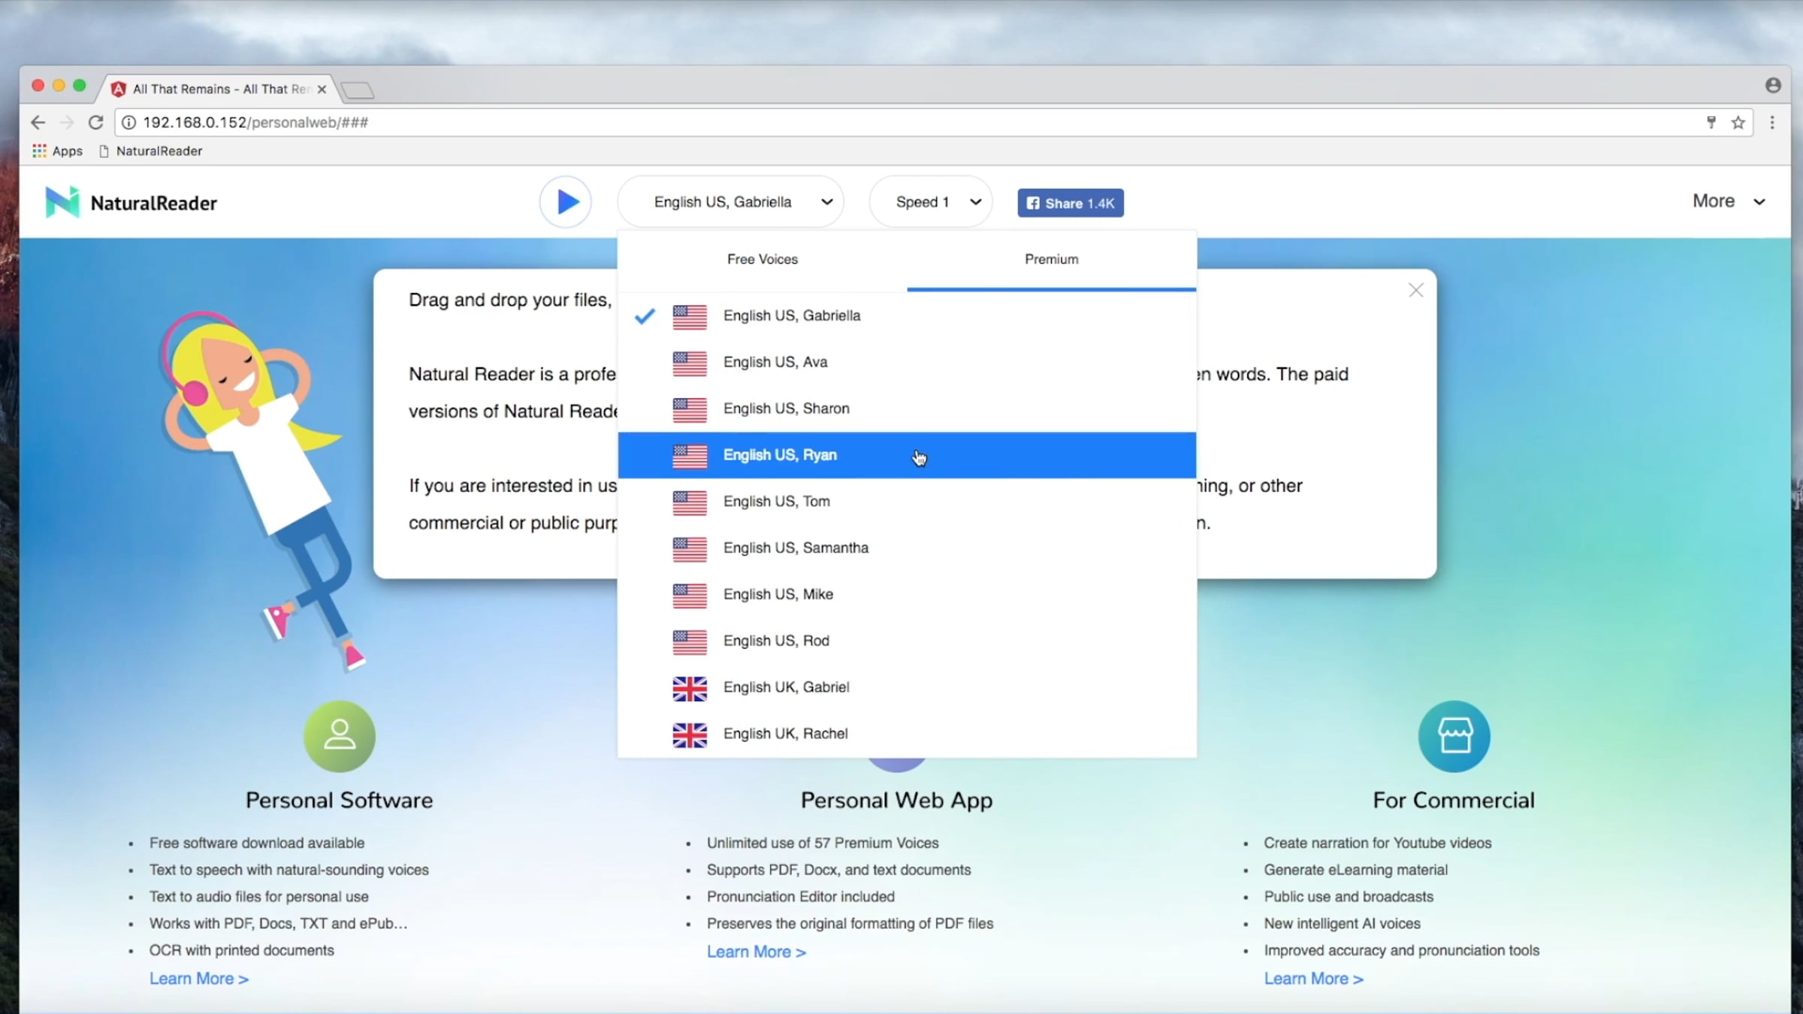Switch to the Premium voices tab
Screen dimensions: 1803x1014
click(x=1052, y=260)
